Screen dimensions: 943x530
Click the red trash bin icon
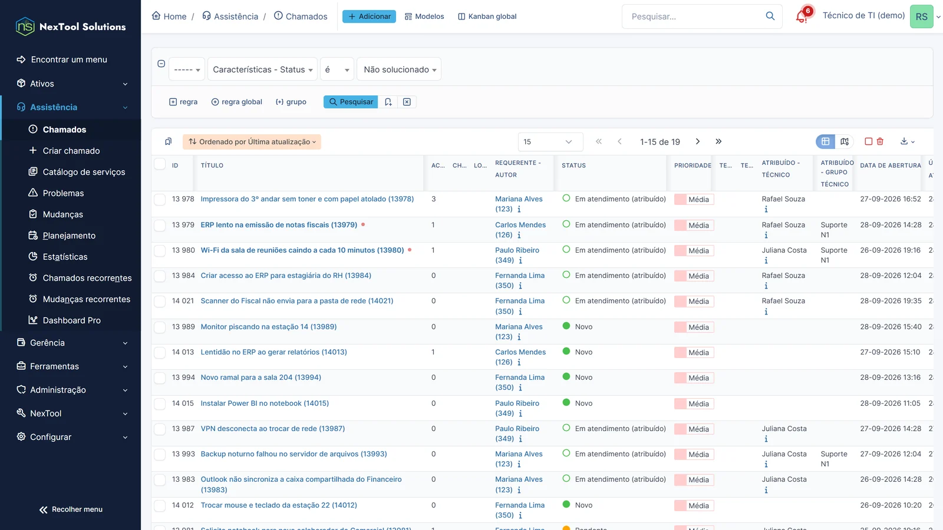coord(880,141)
